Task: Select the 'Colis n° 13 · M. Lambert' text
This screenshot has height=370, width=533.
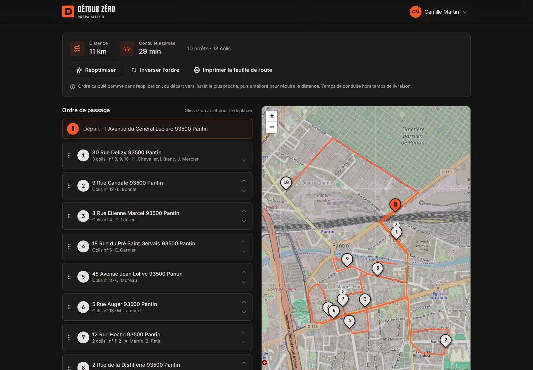Action: pos(117,311)
